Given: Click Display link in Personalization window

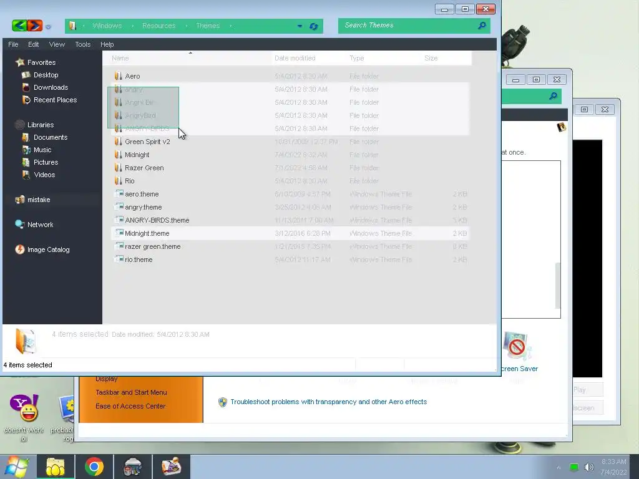Looking at the screenshot, I should point(106,379).
